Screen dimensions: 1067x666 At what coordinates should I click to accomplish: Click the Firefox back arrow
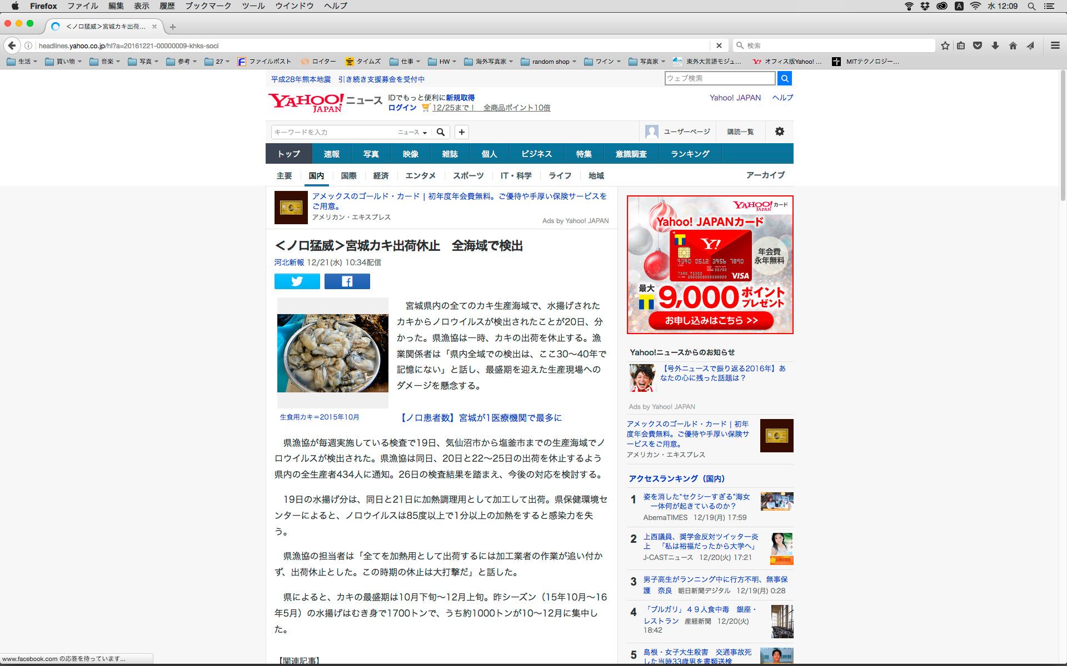pyautogui.click(x=12, y=46)
